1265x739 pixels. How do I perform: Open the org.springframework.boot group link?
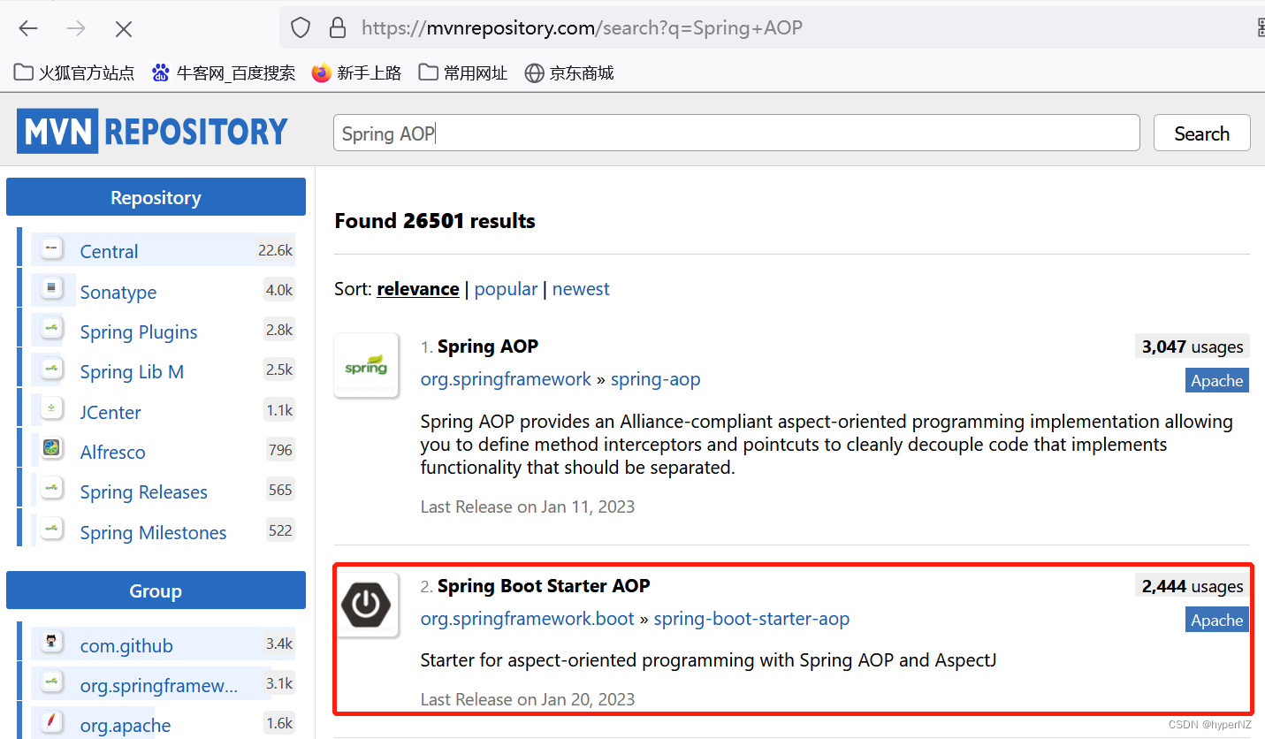(528, 619)
